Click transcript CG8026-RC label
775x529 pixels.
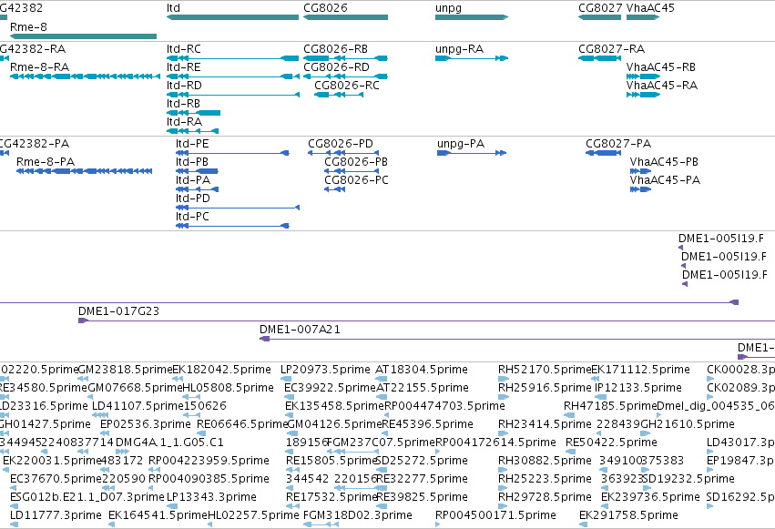pos(347,86)
